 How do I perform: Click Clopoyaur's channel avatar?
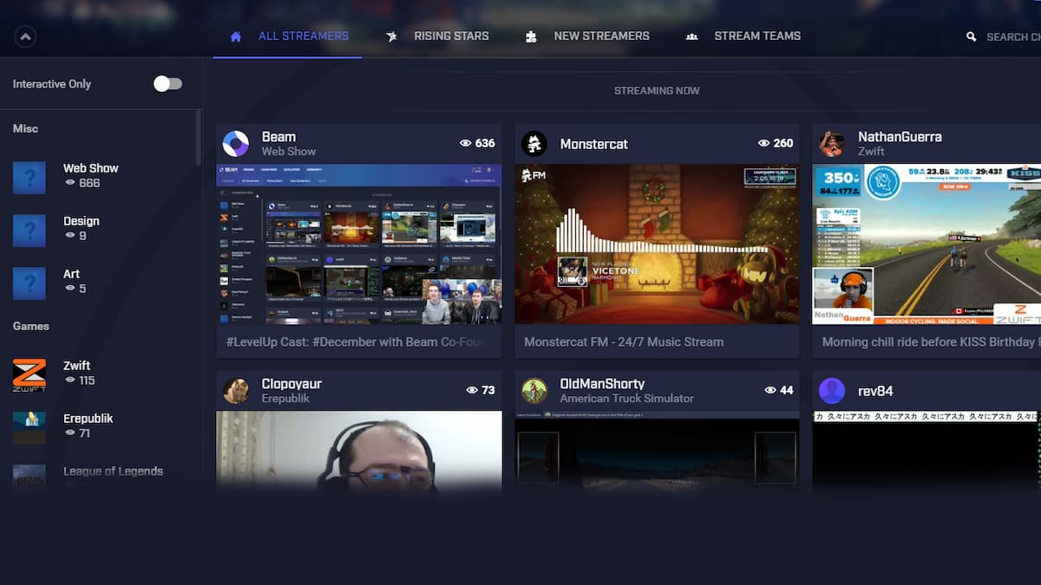click(x=236, y=391)
